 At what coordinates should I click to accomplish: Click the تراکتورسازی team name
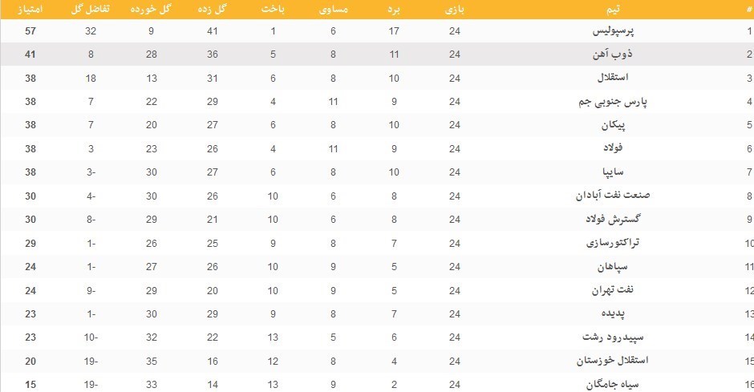pyautogui.click(x=613, y=243)
